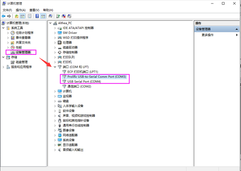Select 通信端口 (COM2)
Image resolution: width=241 pixels, height=171 pixels.
(x=79, y=86)
